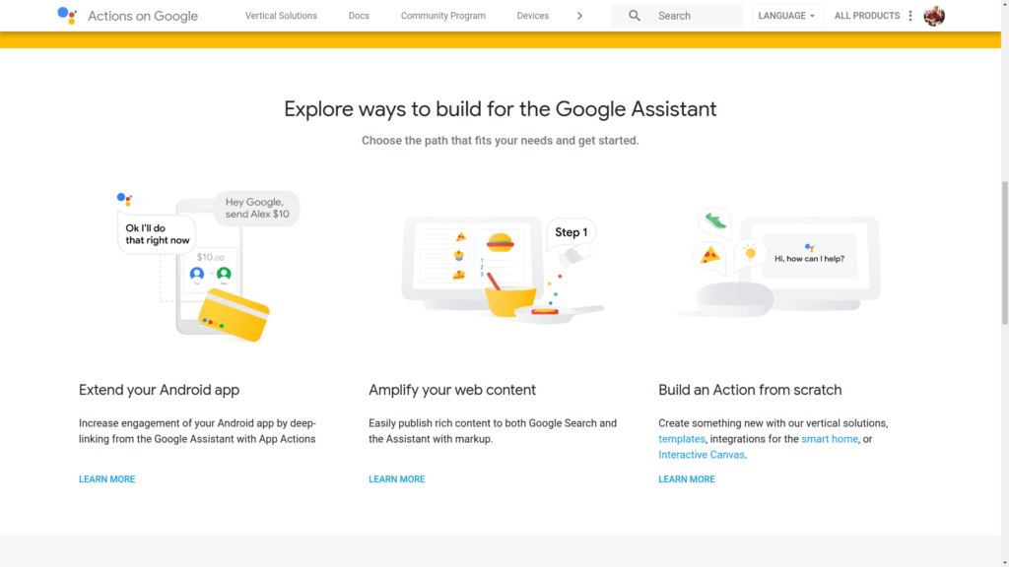The width and height of the screenshot is (1009, 567).
Task: Open ALL PRODUCTS menu
Action: click(867, 16)
